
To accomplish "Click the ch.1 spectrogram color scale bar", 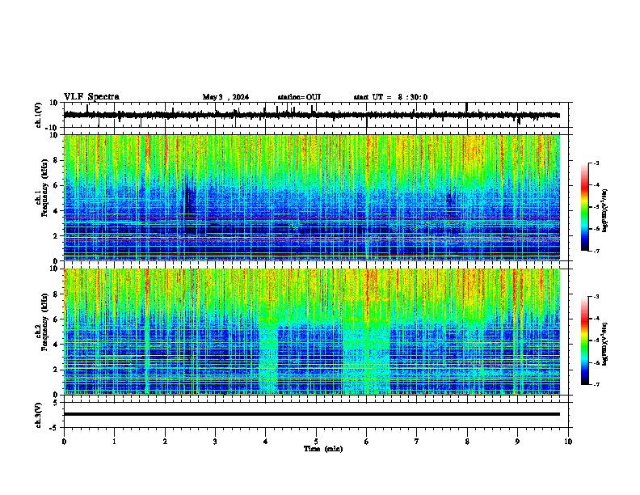I will click(584, 207).
